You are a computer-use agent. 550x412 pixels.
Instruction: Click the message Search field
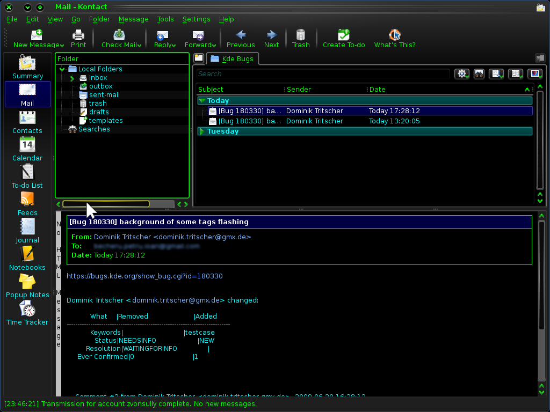(323, 74)
